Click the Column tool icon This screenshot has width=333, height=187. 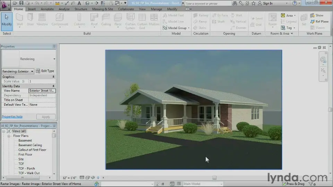tap(79, 17)
